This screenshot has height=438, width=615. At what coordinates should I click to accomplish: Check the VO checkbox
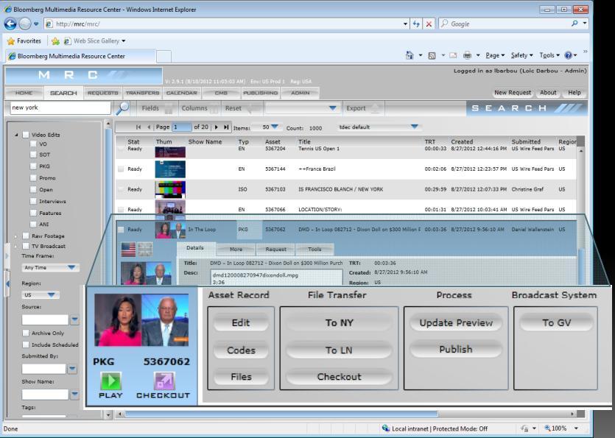point(33,144)
